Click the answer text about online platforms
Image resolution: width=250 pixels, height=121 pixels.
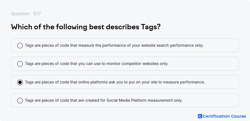(x=115, y=82)
